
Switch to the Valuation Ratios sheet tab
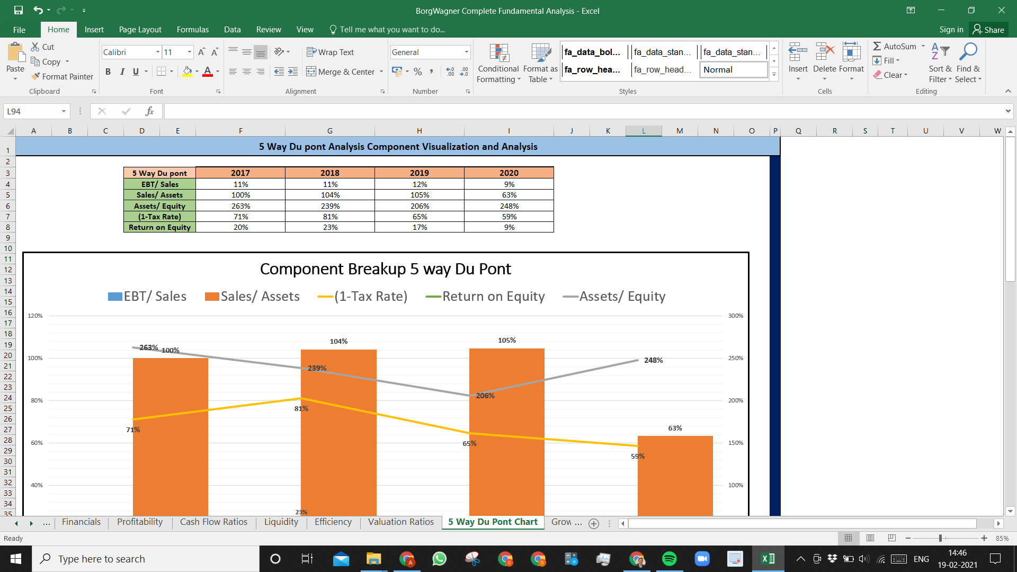401,522
